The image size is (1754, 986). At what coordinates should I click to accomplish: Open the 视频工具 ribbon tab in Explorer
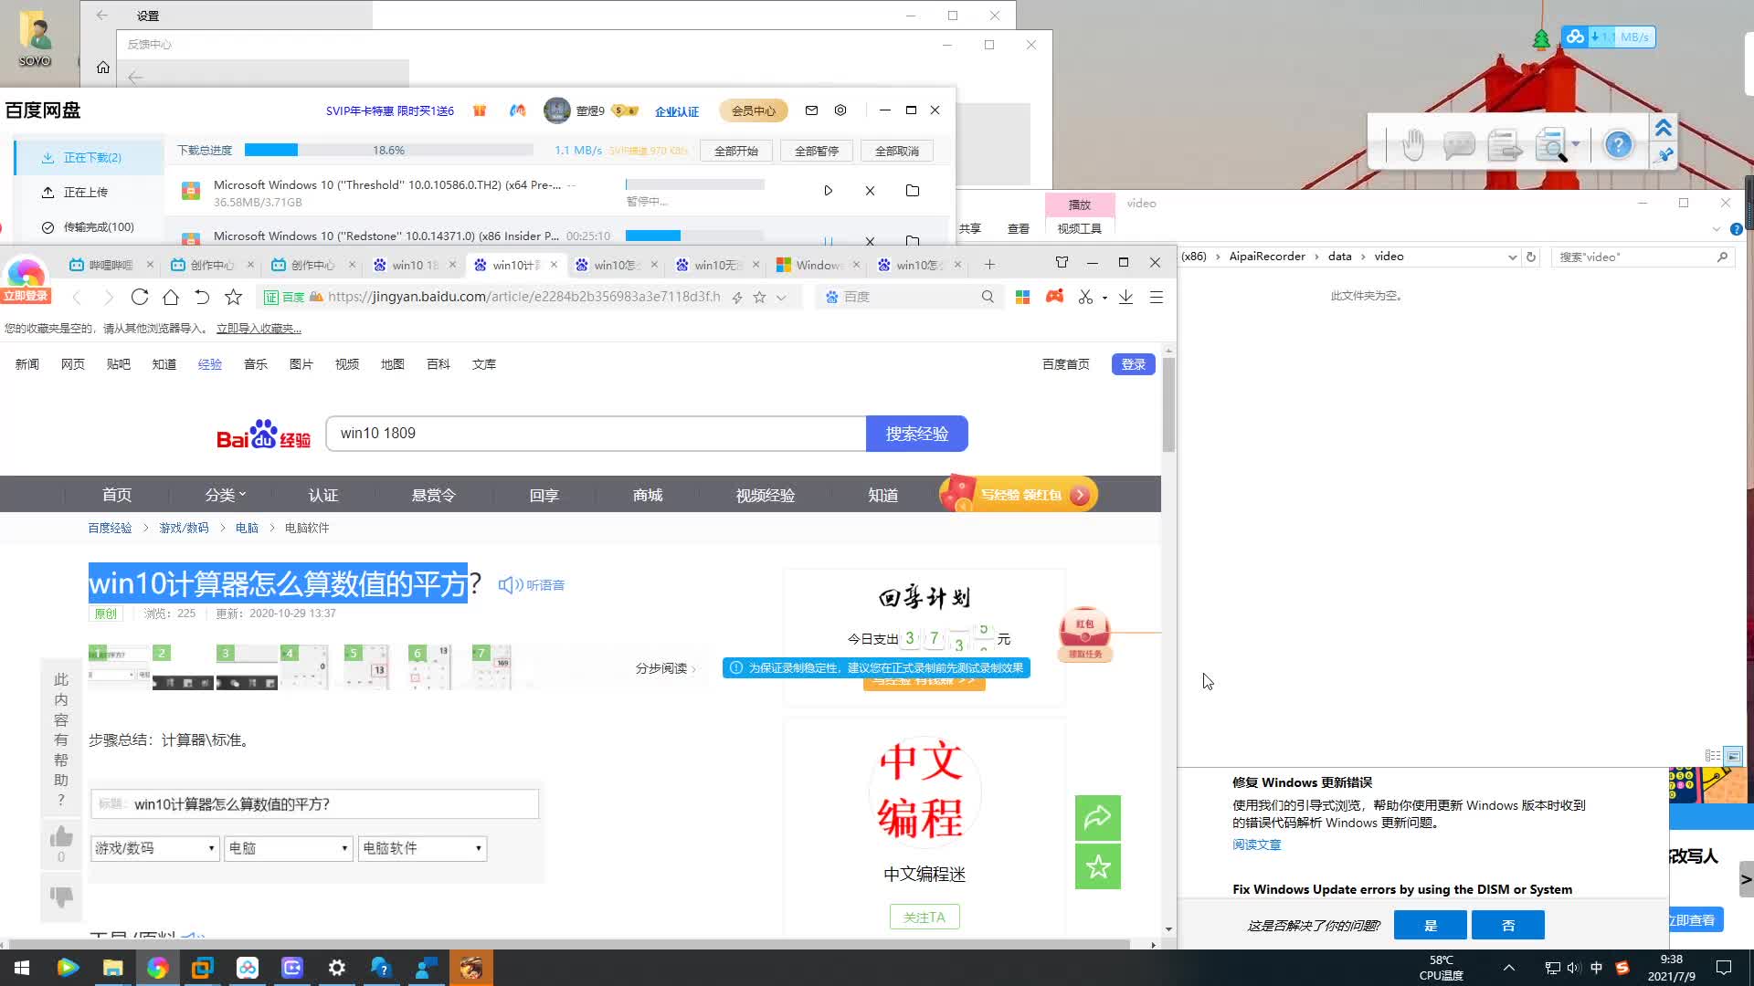[x=1080, y=228]
